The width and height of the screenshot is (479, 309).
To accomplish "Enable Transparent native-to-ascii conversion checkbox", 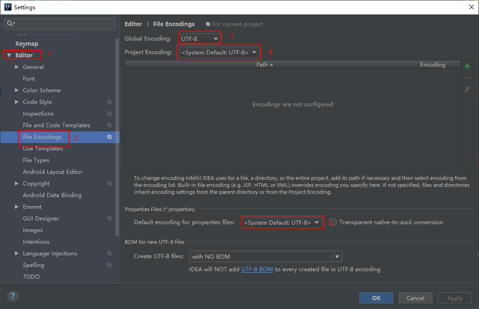I will click(x=333, y=222).
